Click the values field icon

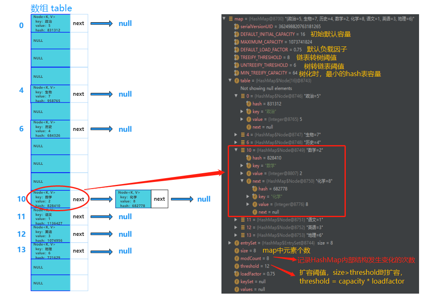point(237,289)
